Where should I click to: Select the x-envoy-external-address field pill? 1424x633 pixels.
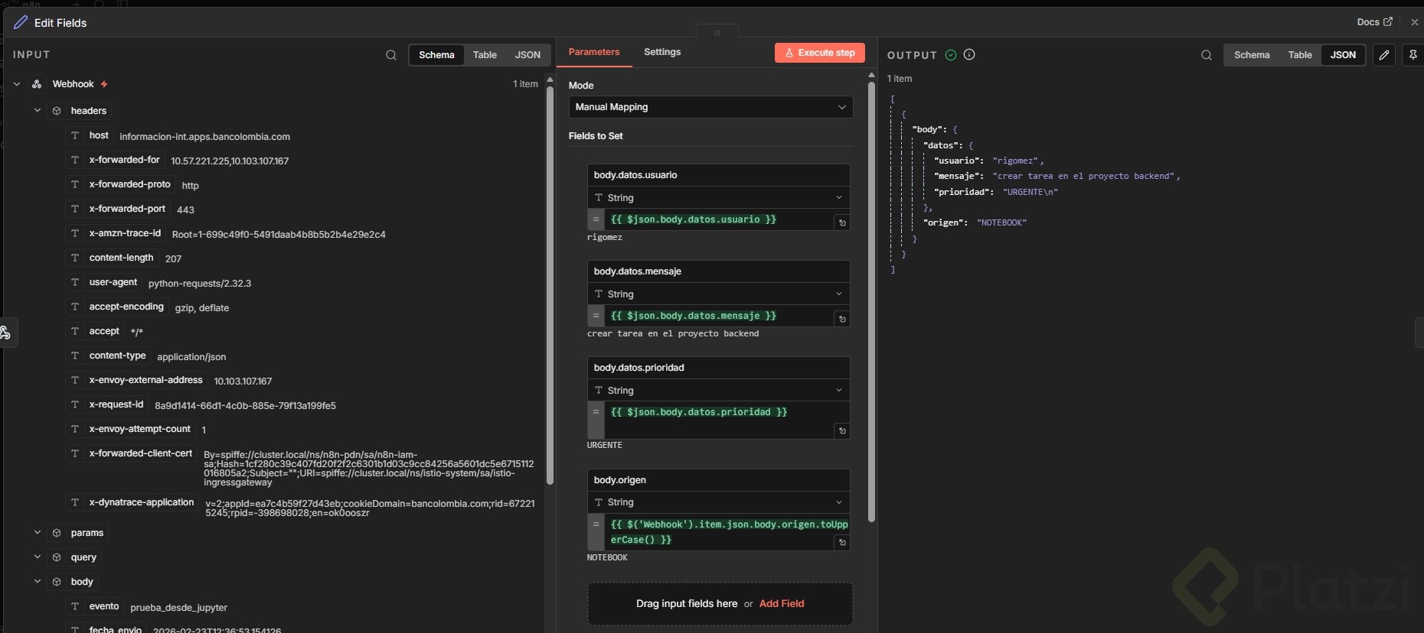click(x=137, y=380)
